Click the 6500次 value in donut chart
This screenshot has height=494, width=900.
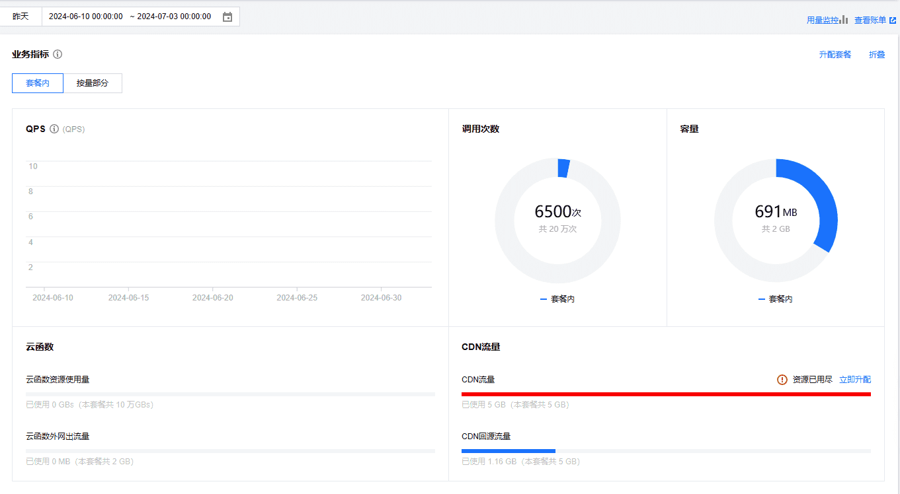(557, 211)
